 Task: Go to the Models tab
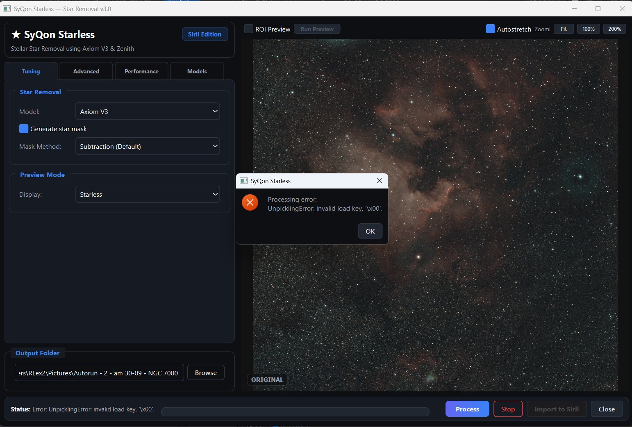pyautogui.click(x=197, y=71)
